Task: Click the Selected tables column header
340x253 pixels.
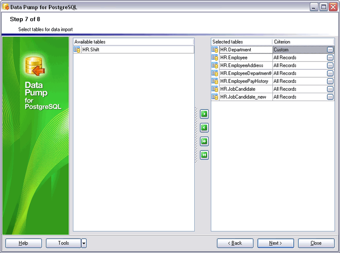Action: click(x=241, y=42)
